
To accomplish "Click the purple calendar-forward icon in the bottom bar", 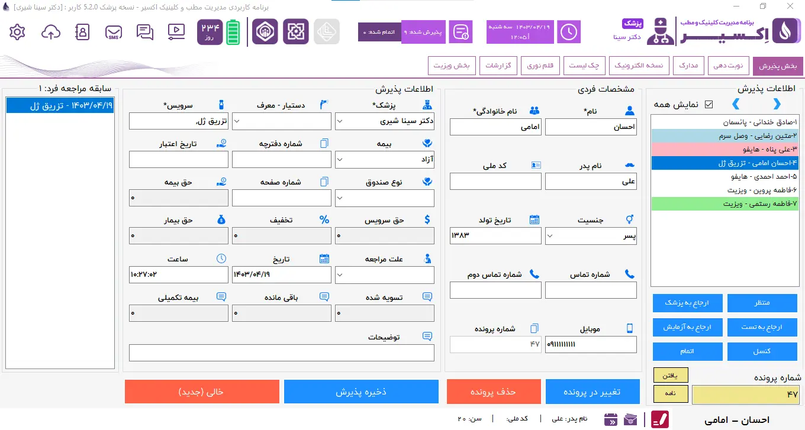I will click(611, 419).
